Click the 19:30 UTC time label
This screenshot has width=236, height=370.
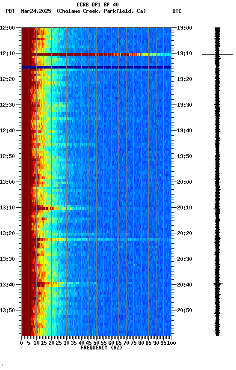[185, 105]
